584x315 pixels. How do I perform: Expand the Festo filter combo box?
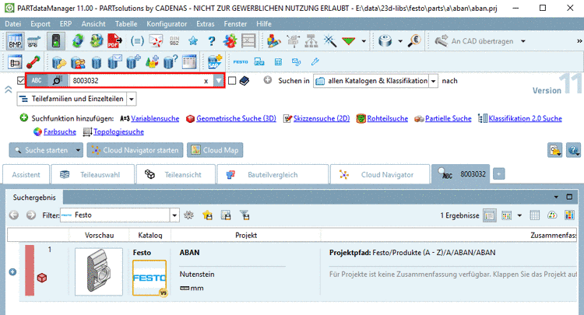point(174,215)
